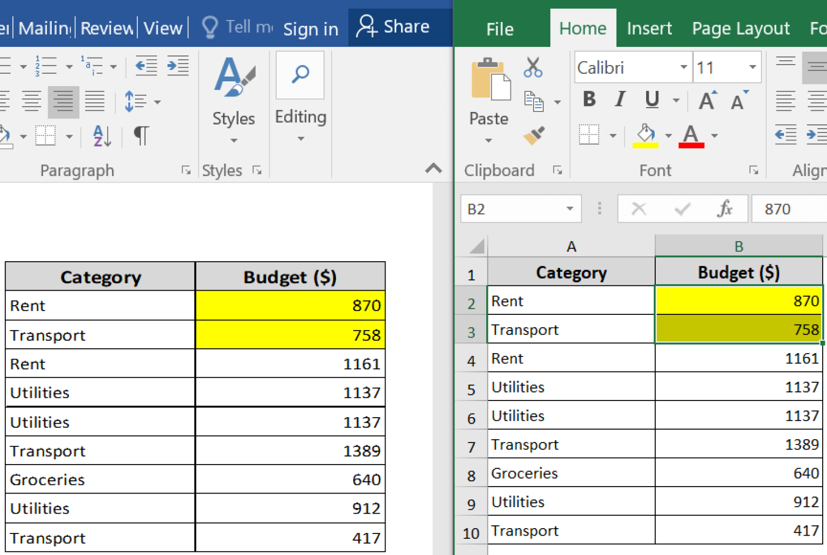The width and height of the screenshot is (827, 555).
Task: Expand the Paste options dropdown arrow
Action: pyautogui.click(x=488, y=140)
